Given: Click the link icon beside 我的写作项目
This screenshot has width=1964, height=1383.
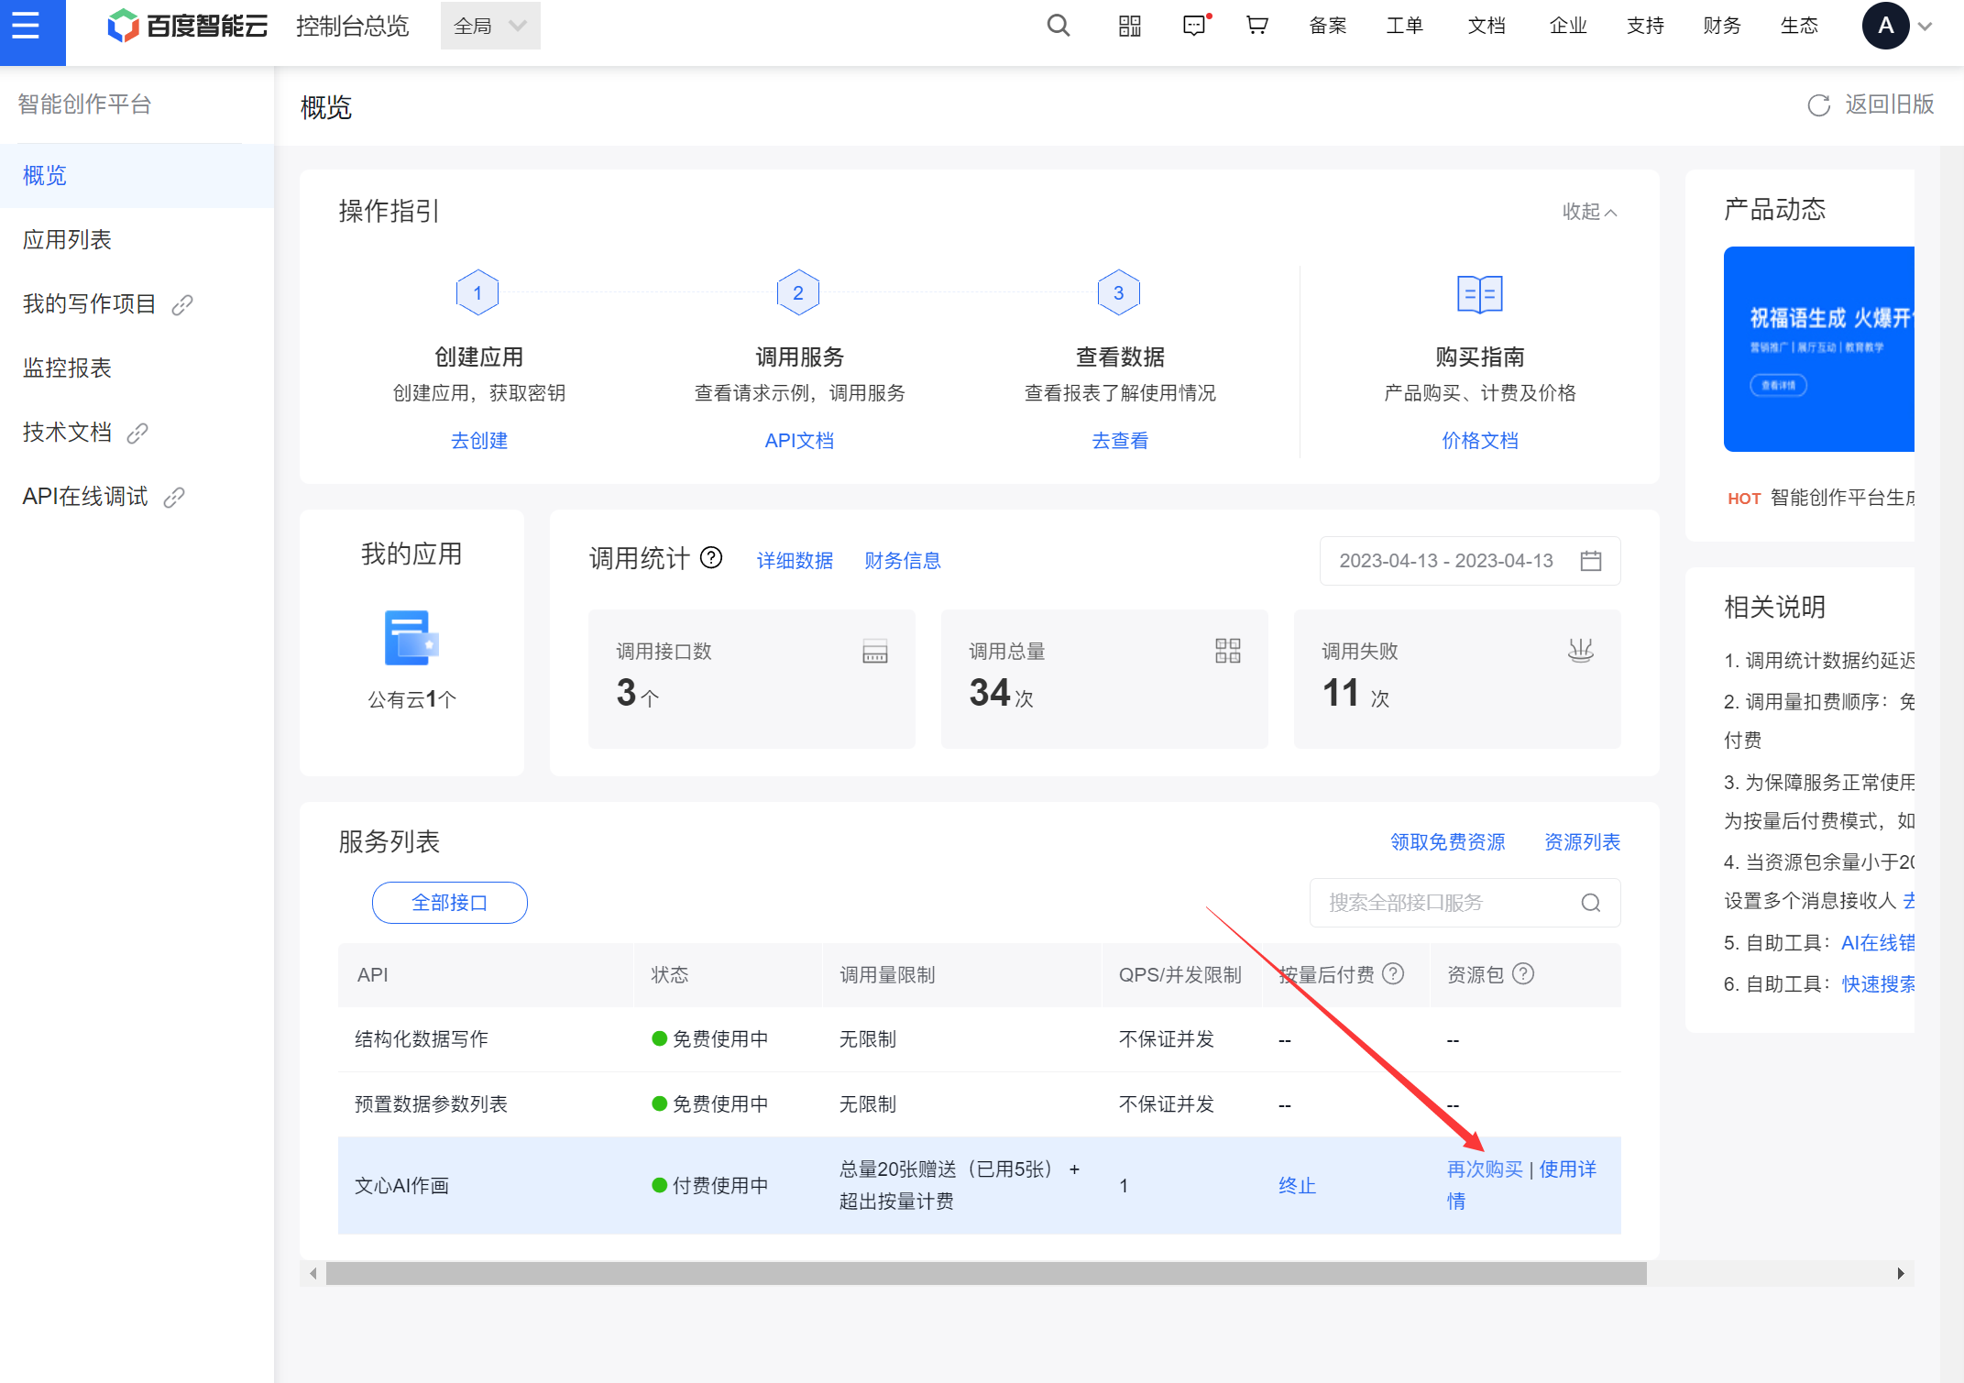Looking at the screenshot, I should pyautogui.click(x=182, y=304).
